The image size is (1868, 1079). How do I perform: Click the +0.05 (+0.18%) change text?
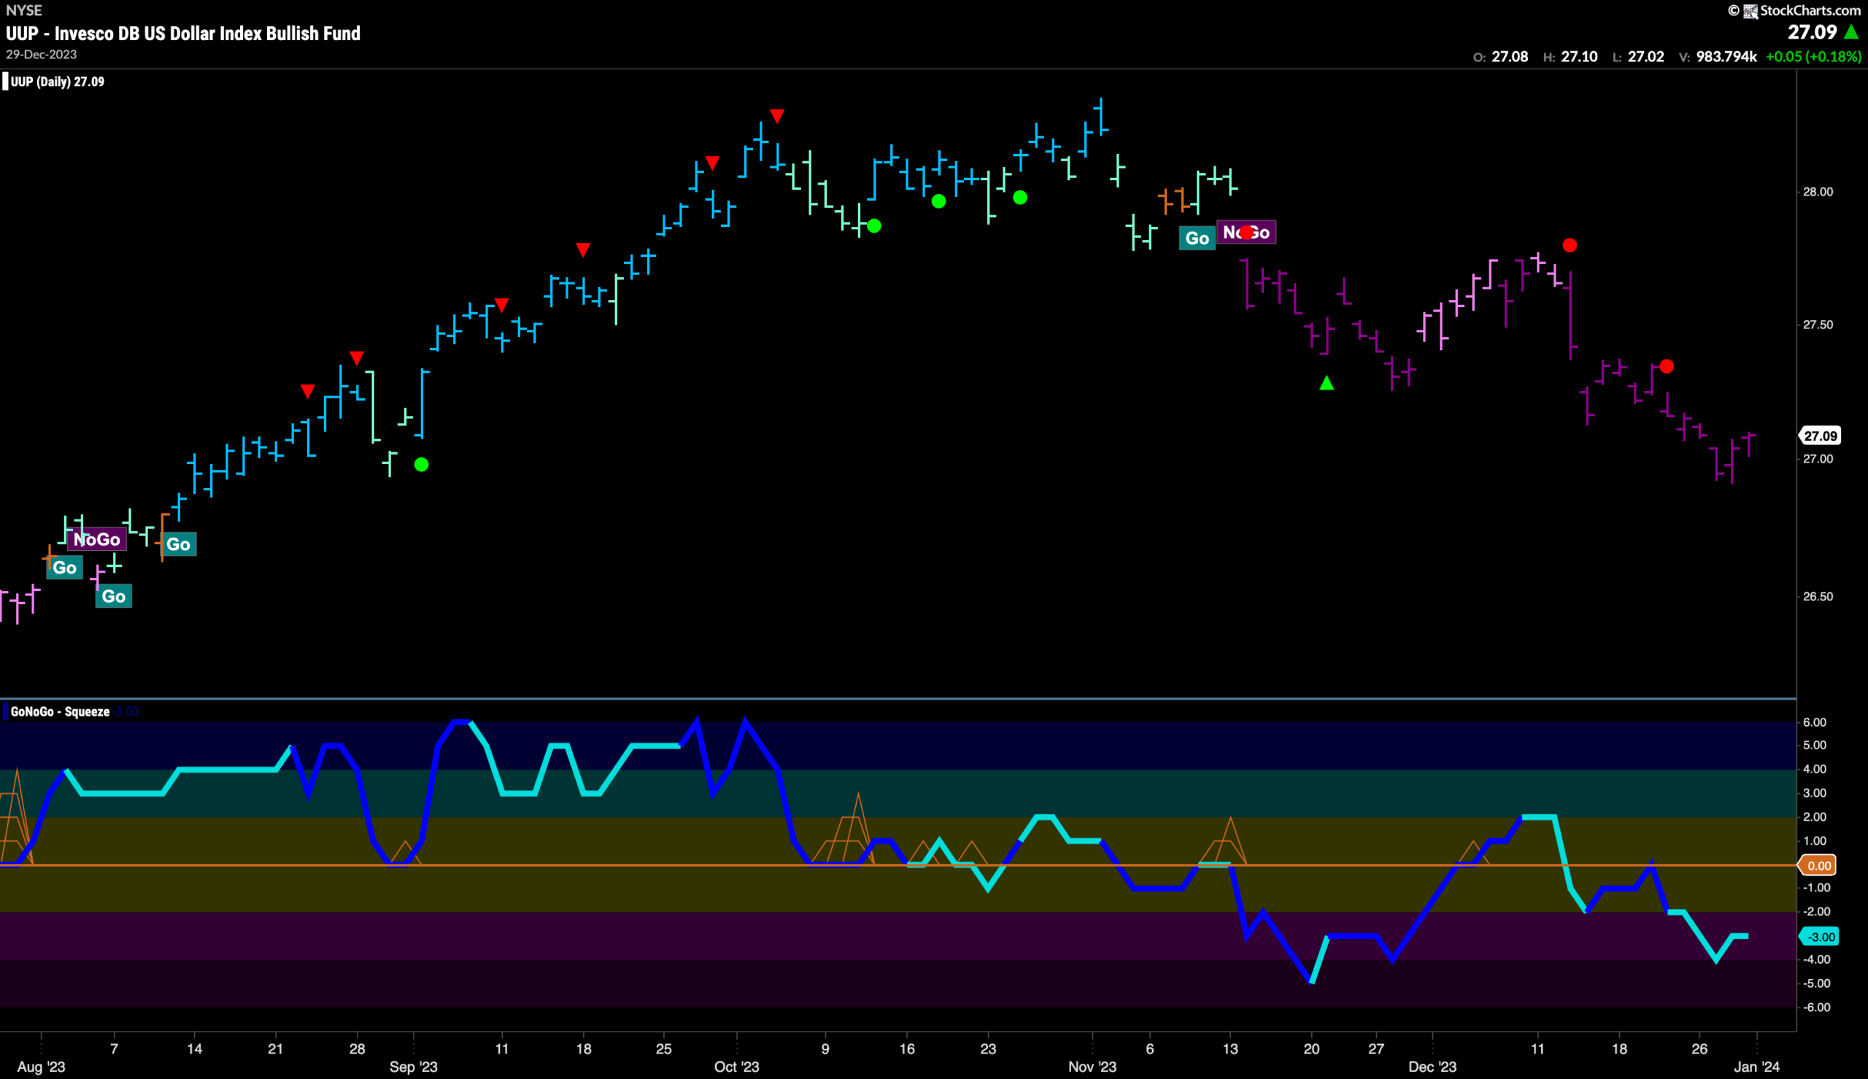[x=1814, y=57]
